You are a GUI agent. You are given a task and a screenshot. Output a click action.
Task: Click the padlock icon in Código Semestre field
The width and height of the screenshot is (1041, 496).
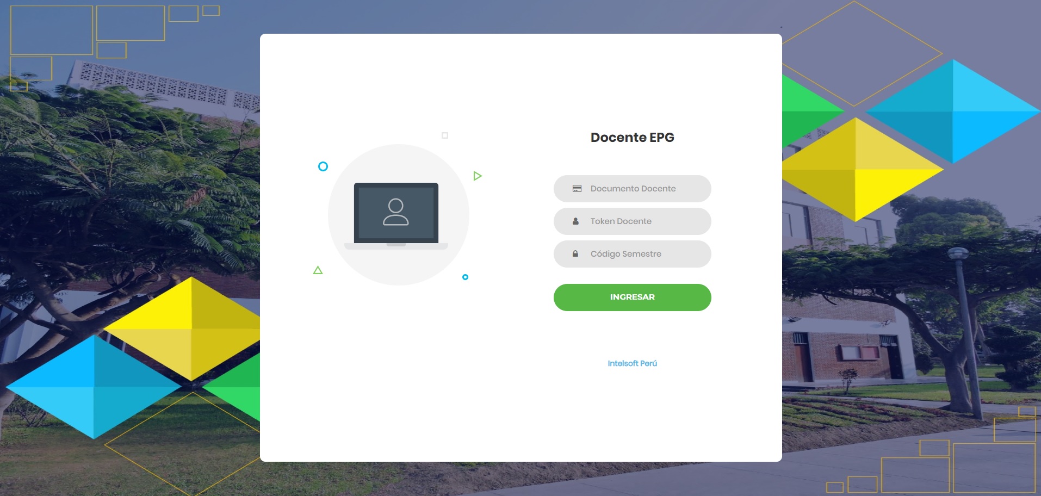[575, 254]
